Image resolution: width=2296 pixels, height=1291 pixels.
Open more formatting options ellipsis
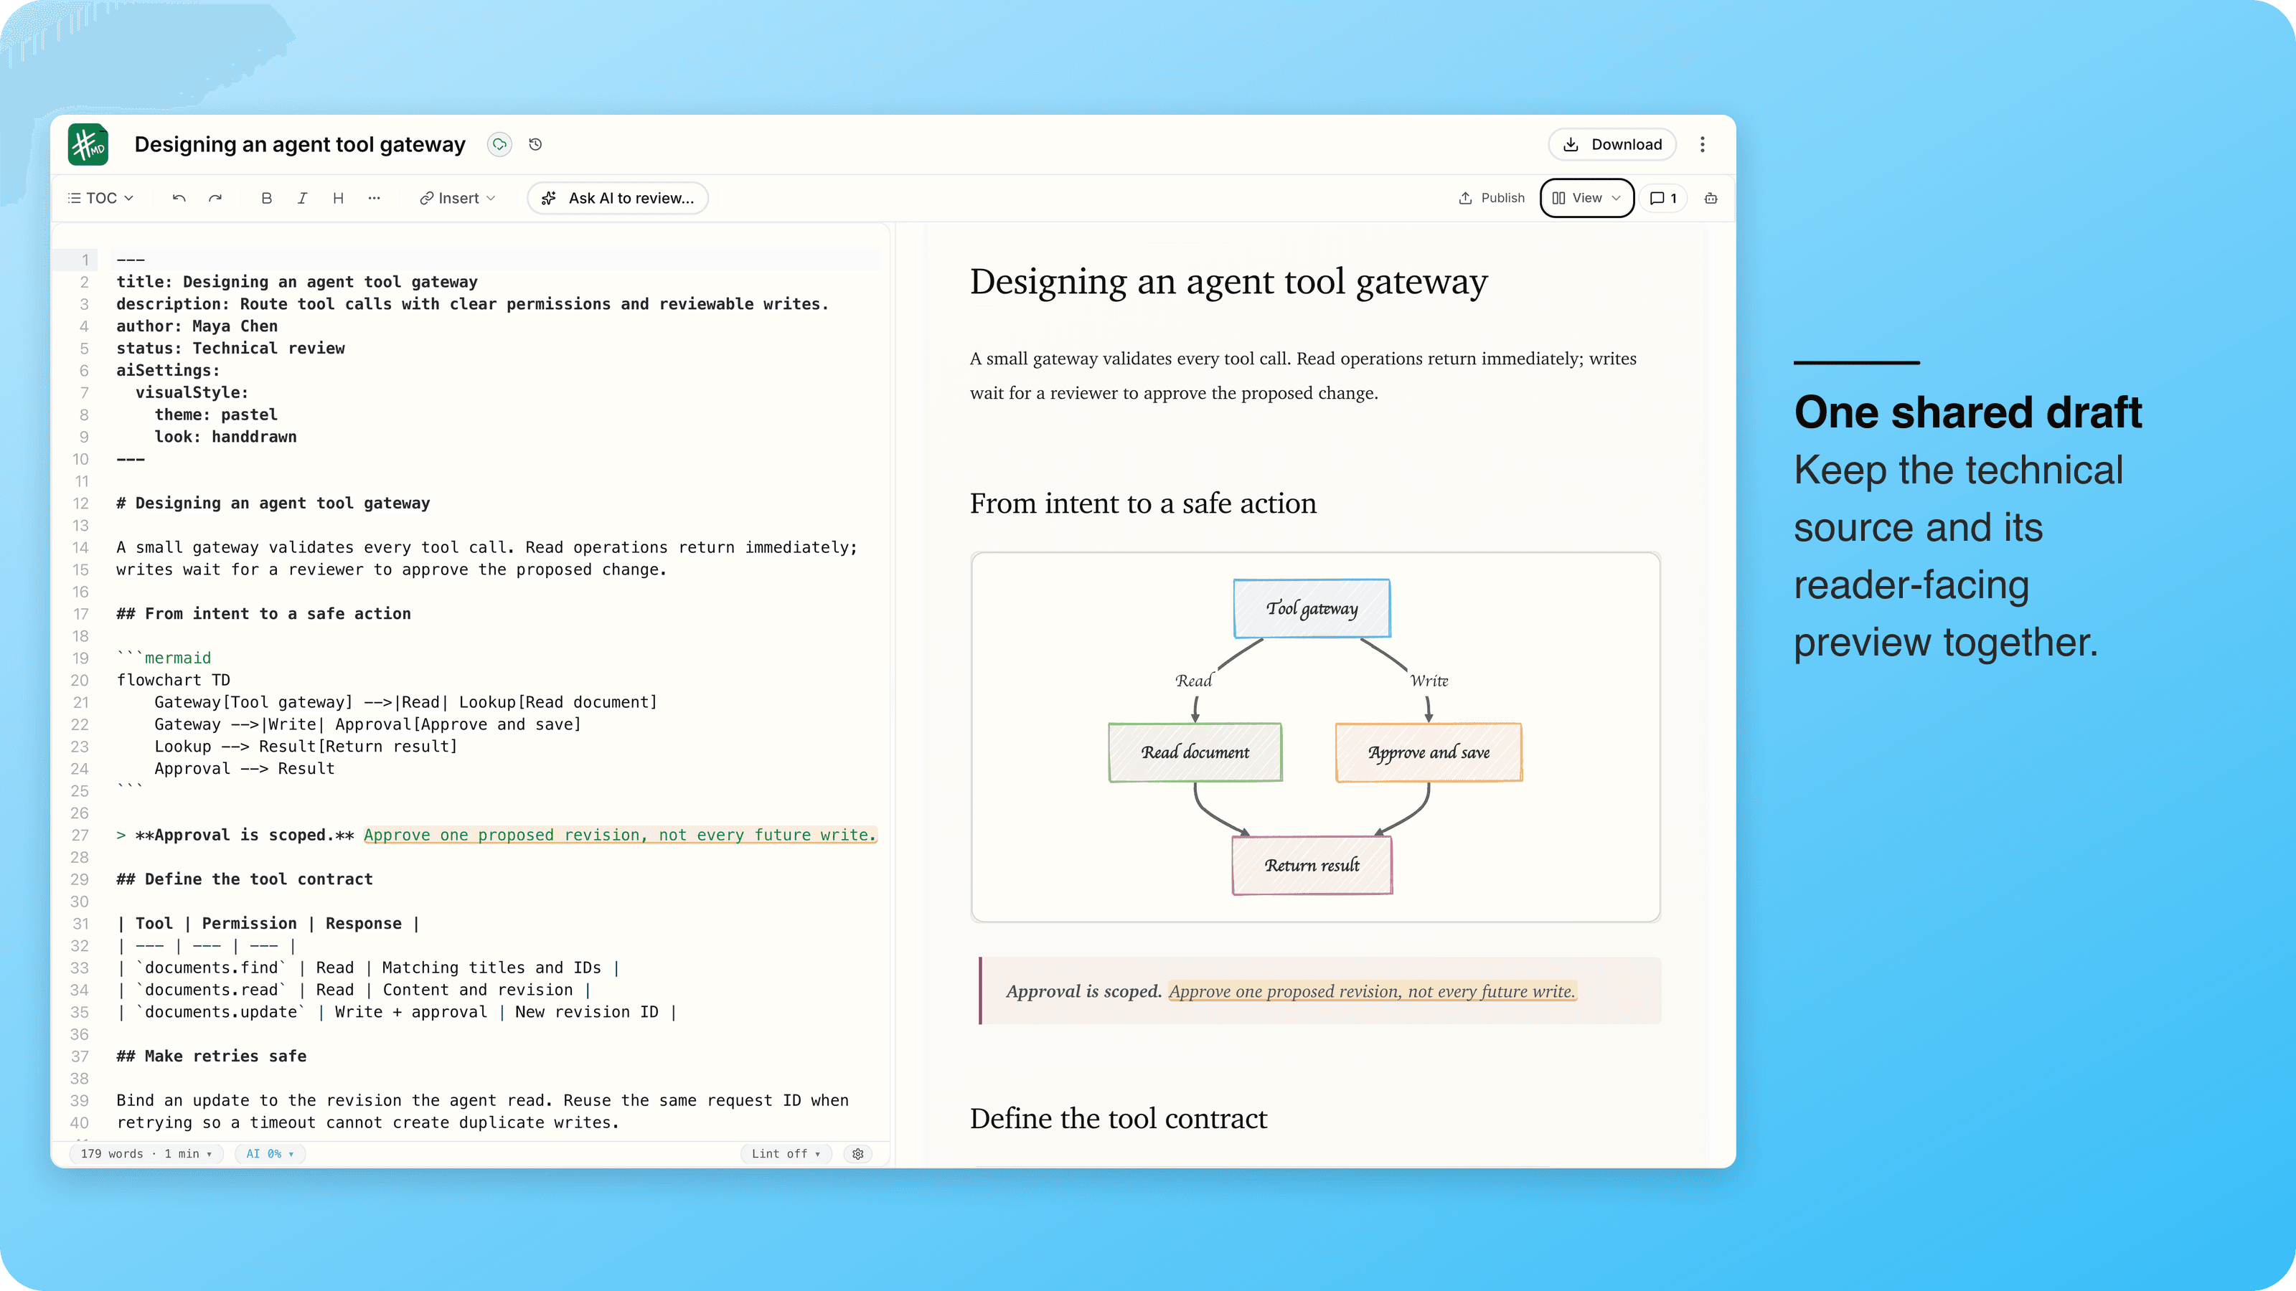[375, 198]
